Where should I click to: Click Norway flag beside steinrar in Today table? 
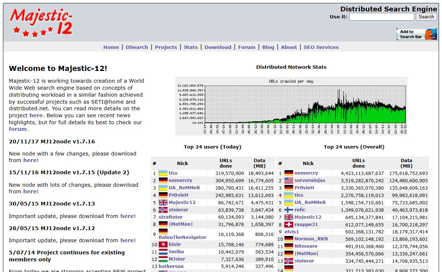(163, 210)
